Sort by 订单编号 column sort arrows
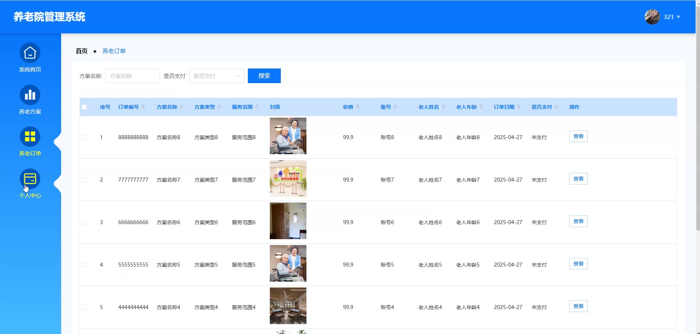The width and height of the screenshot is (700, 334). [143, 107]
